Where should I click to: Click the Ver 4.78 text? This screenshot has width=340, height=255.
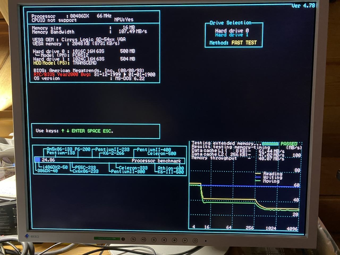(x=303, y=6)
